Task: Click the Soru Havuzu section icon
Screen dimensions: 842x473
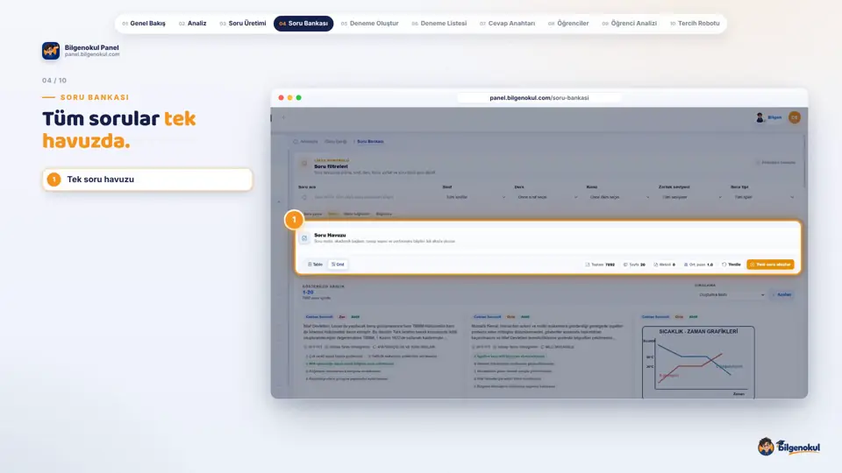Action: (304, 238)
